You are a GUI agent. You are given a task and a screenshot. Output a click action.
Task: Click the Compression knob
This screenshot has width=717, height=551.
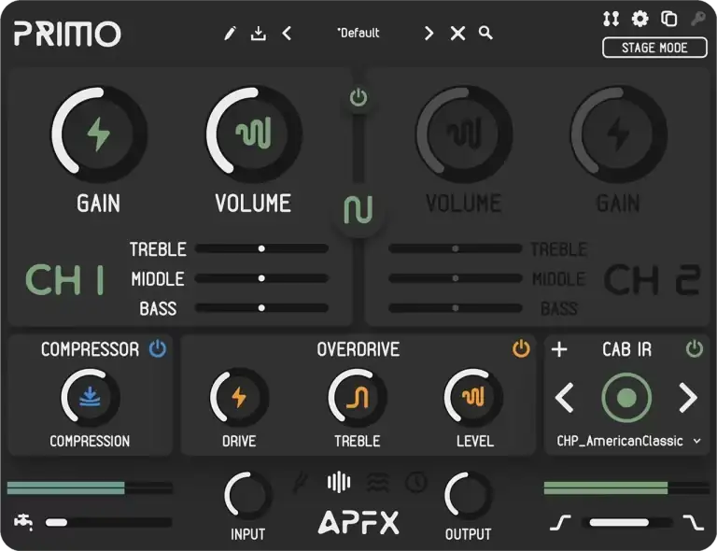90,397
